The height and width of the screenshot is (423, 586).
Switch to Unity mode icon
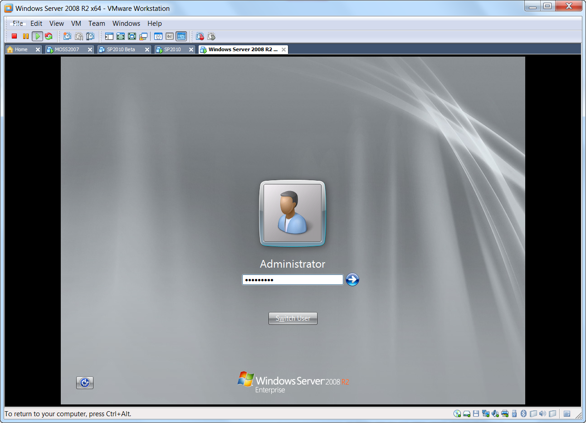tap(143, 36)
